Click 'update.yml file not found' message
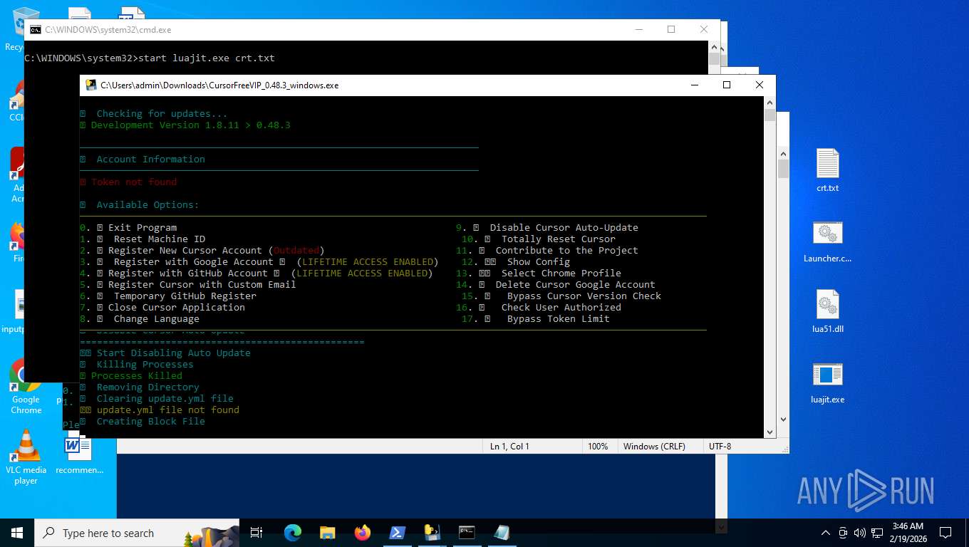 [168, 410]
